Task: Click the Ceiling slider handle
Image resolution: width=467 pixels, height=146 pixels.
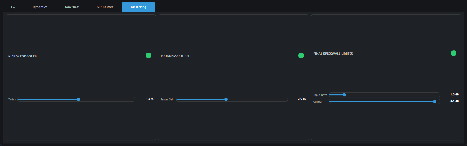Action: pos(435,101)
